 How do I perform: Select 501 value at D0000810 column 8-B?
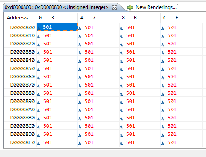(130, 35)
